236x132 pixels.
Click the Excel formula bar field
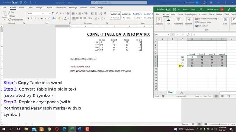[214, 34]
